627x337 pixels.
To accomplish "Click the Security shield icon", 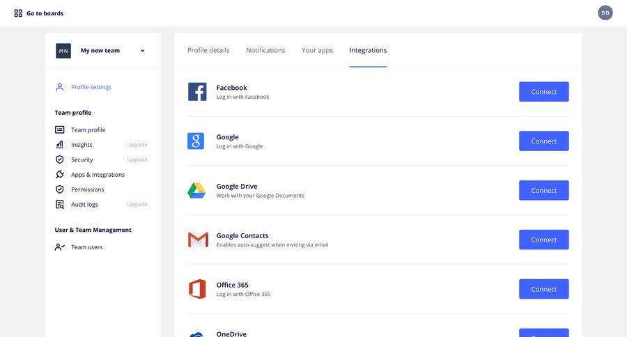I will 60,159.
